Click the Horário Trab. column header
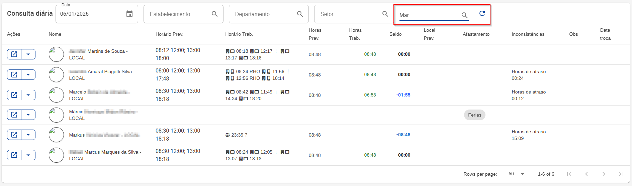This screenshot has width=632, height=186. tap(239, 34)
